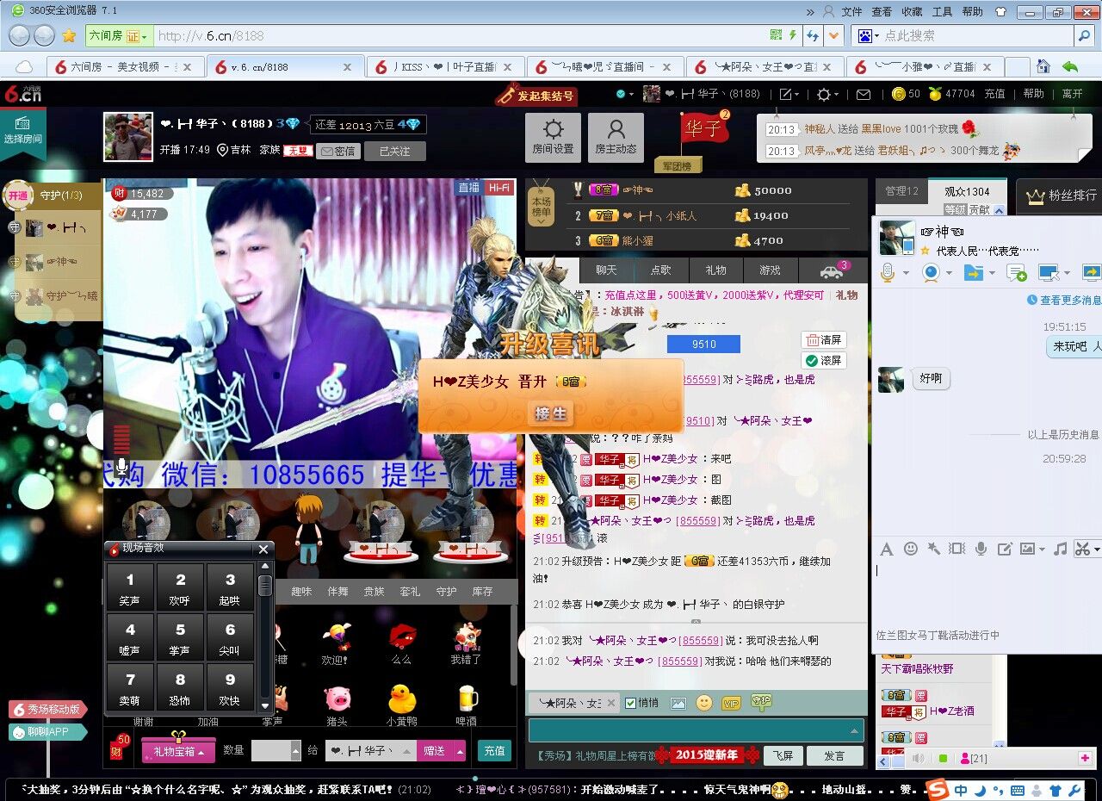Toggle Sogou soft keyboard icon
This screenshot has width=1102, height=801.
tap(1017, 791)
